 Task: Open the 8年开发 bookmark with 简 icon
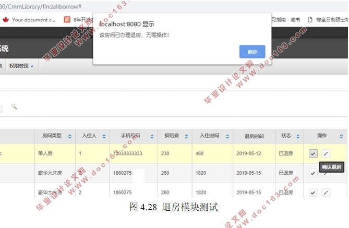[78, 20]
